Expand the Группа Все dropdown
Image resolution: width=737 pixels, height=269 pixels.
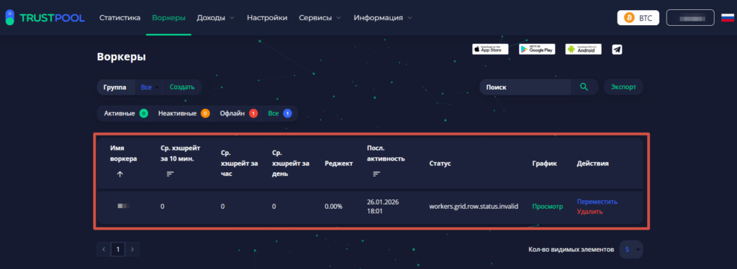coord(150,88)
